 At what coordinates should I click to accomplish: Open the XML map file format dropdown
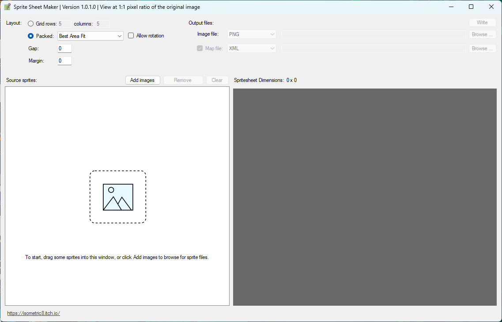(252, 48)
